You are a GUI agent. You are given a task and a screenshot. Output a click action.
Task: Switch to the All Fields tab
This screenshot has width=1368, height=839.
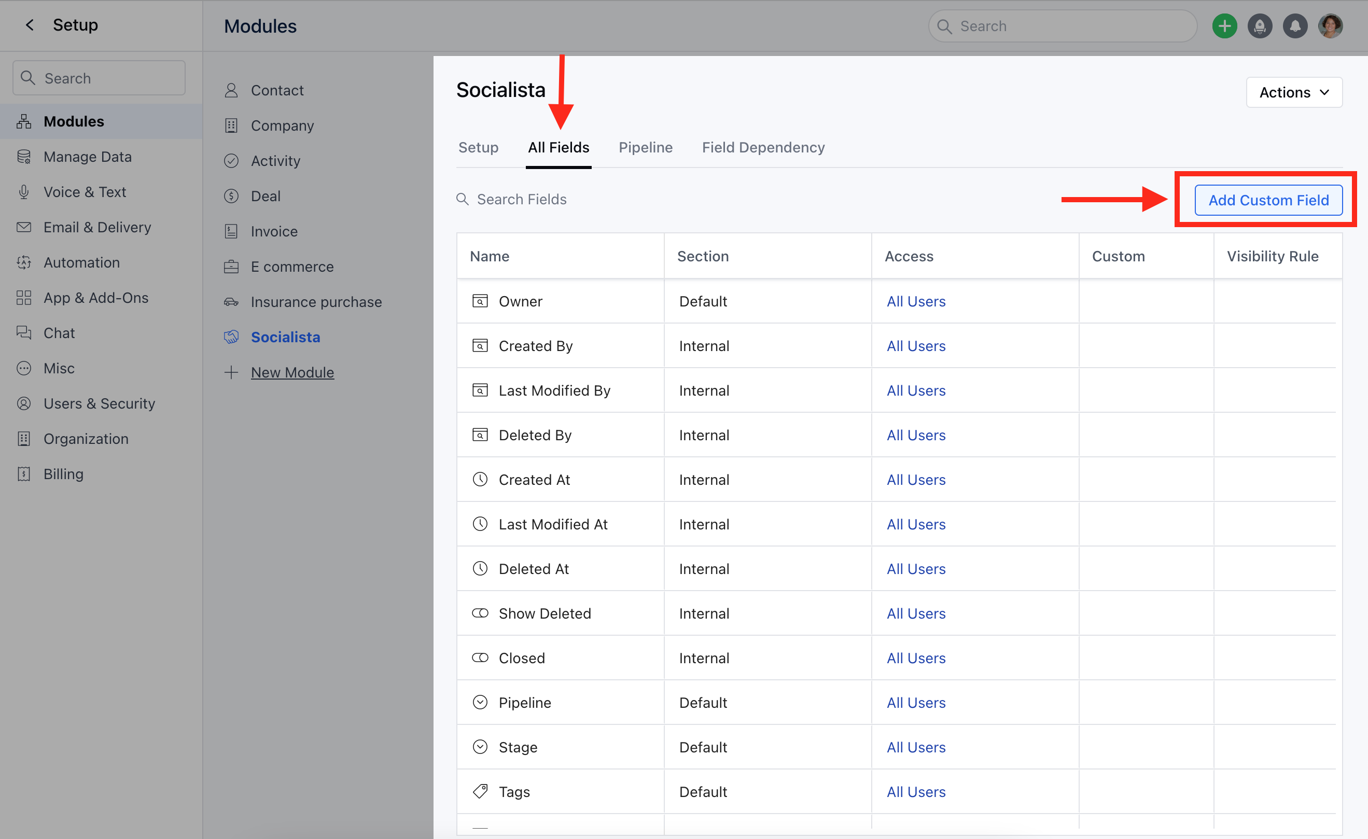click(559, 147)
